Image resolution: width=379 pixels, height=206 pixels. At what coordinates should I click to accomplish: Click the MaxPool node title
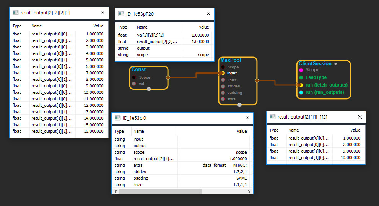click(231, 60)
